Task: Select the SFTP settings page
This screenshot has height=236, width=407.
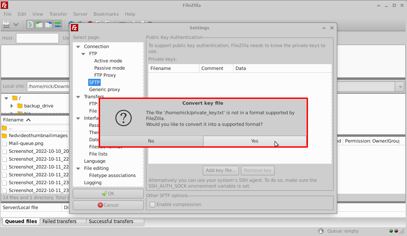Action: pos(94,83)
